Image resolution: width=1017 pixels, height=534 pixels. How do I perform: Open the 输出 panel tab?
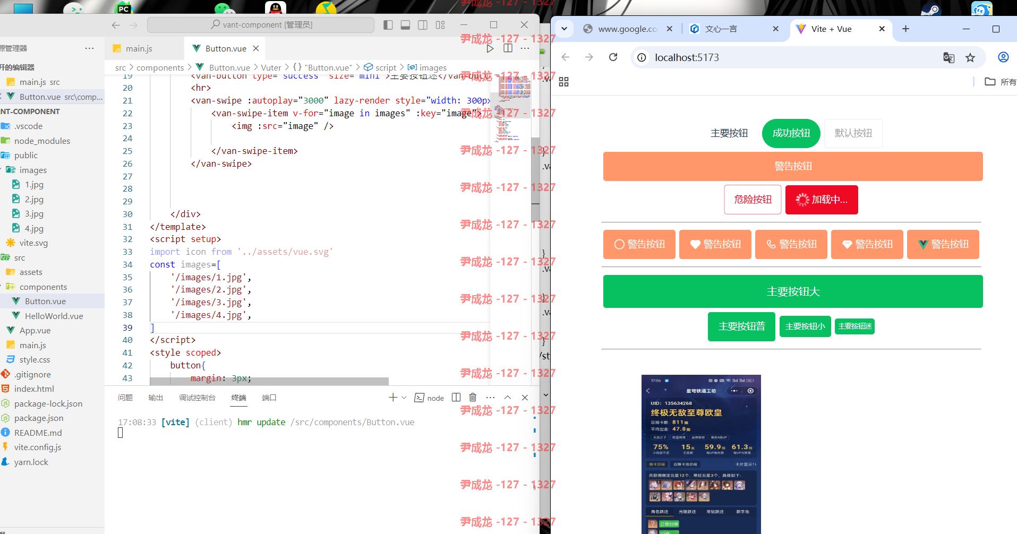(x=156, y=398)
